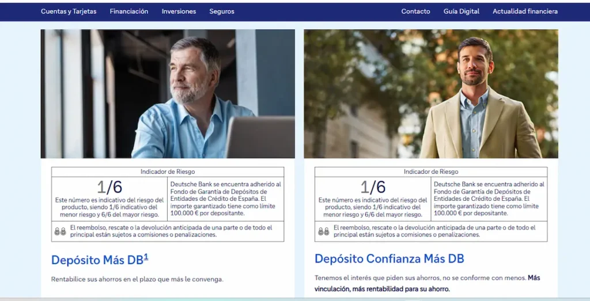Open the Depósito Más DB heading link

click(x=97, y=260)
